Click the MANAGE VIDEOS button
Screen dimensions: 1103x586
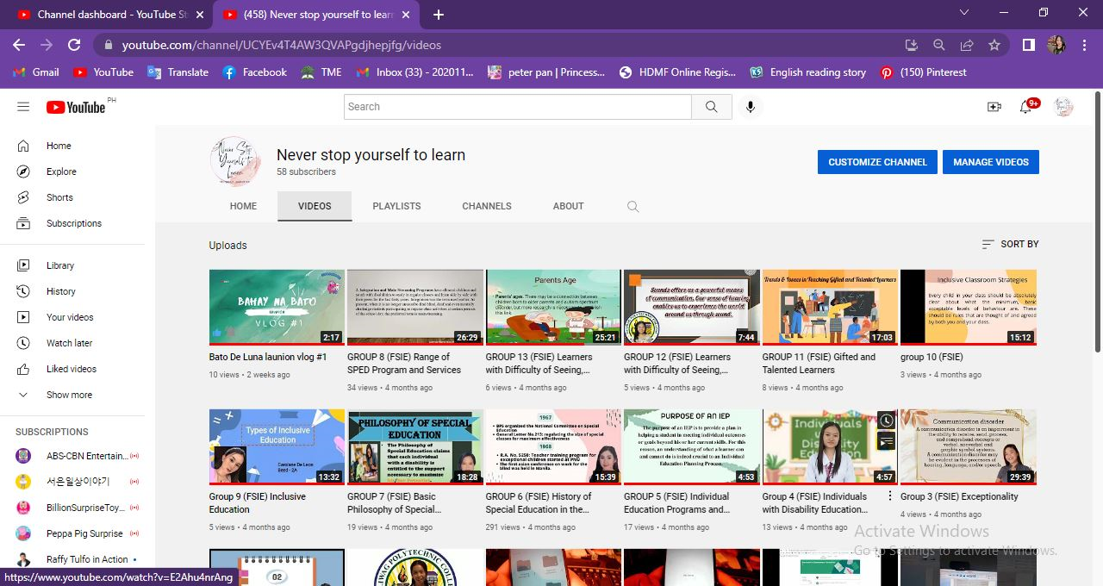991,162
